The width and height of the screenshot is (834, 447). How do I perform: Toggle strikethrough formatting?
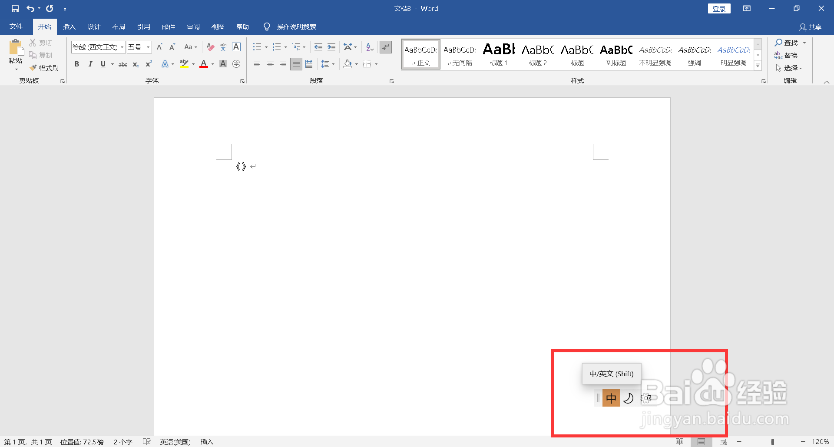(x=123, y=64)
